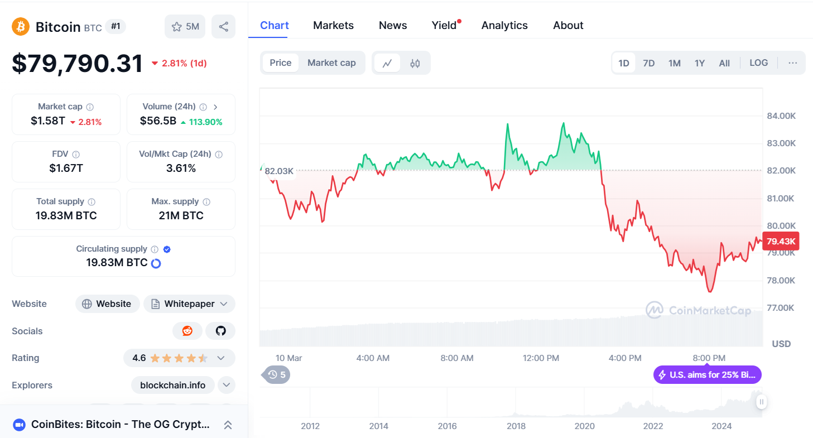The width and height of the screenshot is (813, 438).
Task: Click the $79,790.31 price text
Action: point(78,64)
